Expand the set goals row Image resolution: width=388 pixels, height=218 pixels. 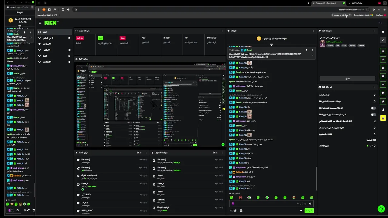(347, 146)
